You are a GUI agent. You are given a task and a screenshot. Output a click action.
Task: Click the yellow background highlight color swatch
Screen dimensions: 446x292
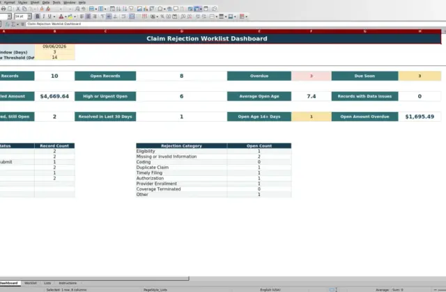(x=70, y=17)
